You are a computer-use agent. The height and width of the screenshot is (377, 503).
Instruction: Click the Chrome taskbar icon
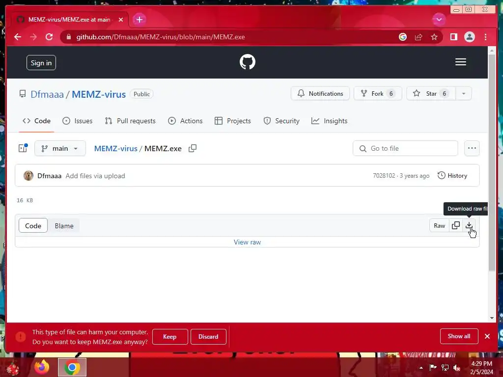72,367
